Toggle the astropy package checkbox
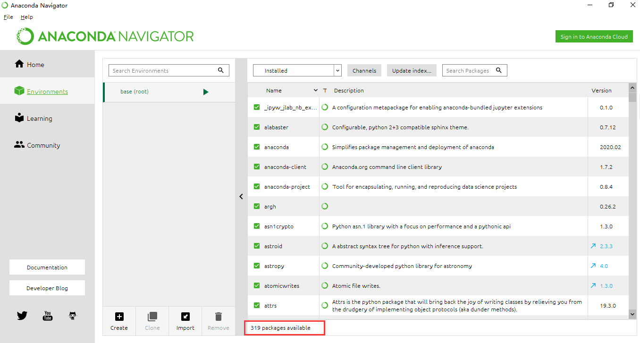 [257, 266]
